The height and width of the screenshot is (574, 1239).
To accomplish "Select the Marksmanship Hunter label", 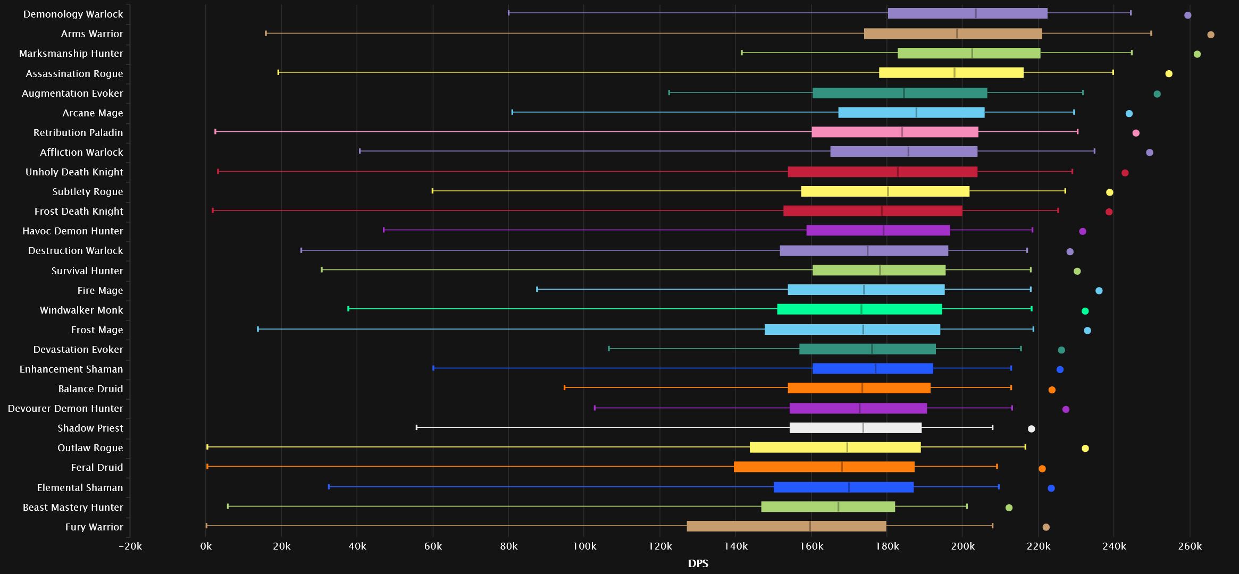I will tap(71, 54).
